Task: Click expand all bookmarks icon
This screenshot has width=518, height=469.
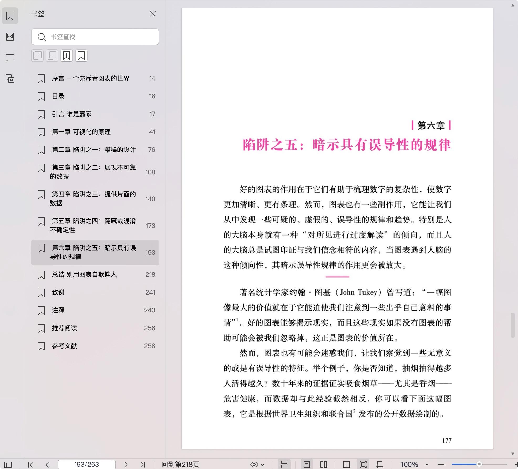Action: point(37,56)
